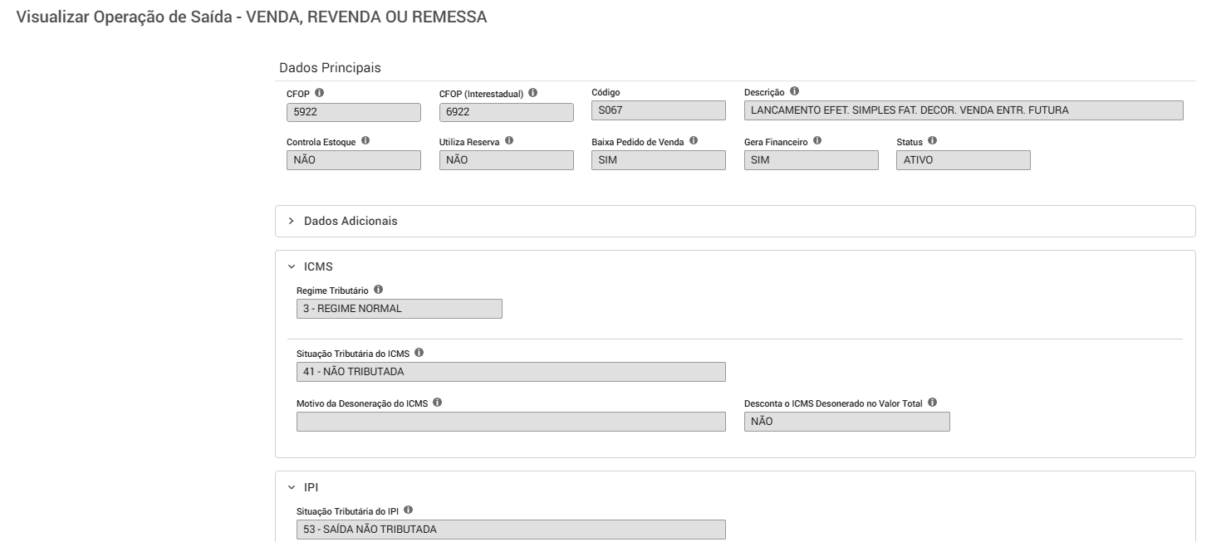The width and height of the screenshot is (1231, 542).
Task: Click the info icon next to CFOP
Action: tap(320, 93)
